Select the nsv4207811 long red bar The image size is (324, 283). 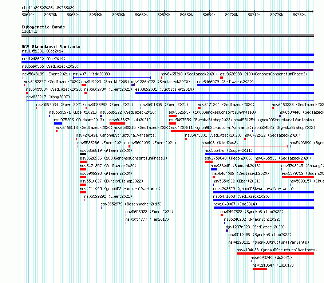point(191,131)
